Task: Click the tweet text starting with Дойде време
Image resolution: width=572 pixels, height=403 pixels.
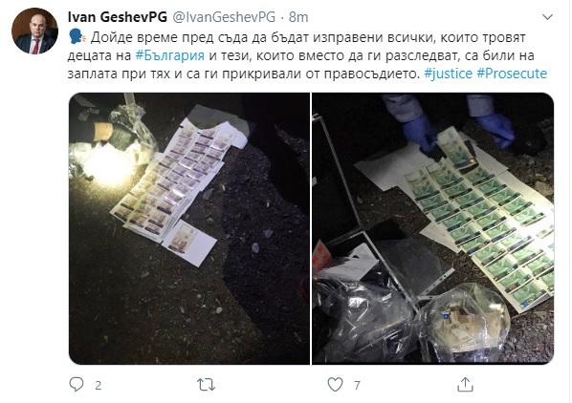Action: click(307, 55)
